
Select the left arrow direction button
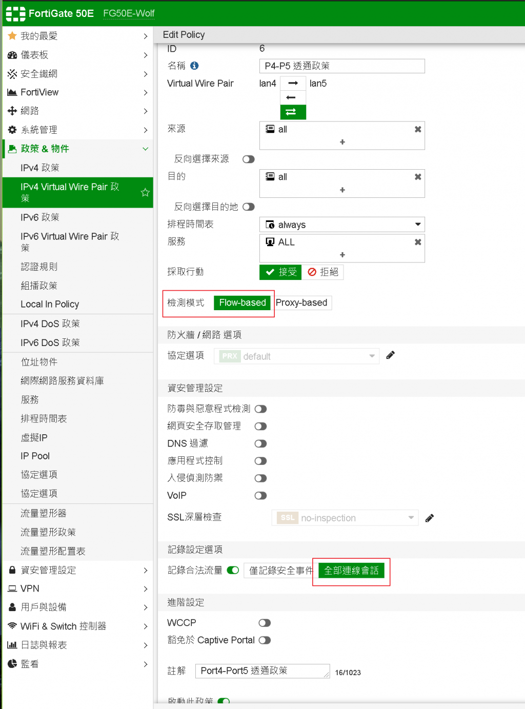293,97
